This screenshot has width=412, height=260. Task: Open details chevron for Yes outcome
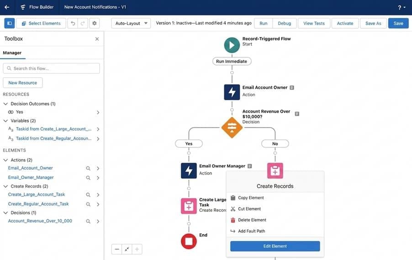pyautogui.click(x=98, y=112)
